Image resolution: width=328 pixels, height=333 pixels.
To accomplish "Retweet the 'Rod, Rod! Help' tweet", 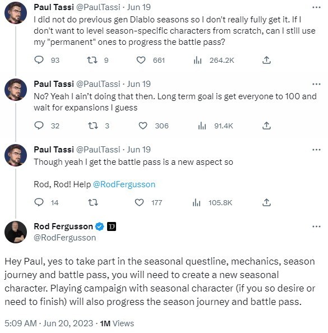I will pos(93,202).
